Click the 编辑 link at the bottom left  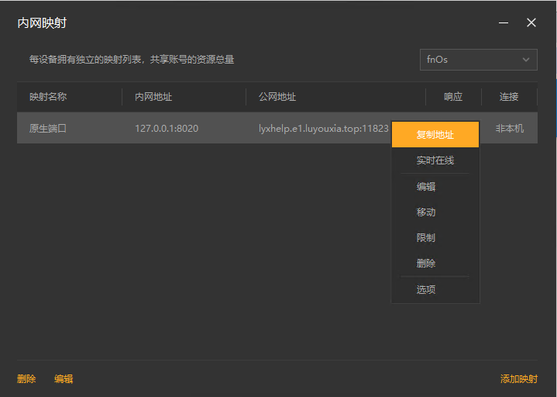click(64, 379)
